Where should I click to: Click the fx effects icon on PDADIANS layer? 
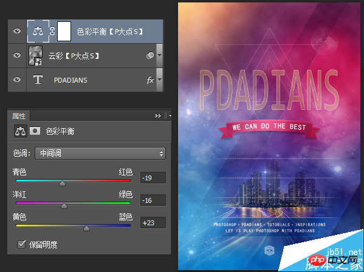[x=150, y=80]
